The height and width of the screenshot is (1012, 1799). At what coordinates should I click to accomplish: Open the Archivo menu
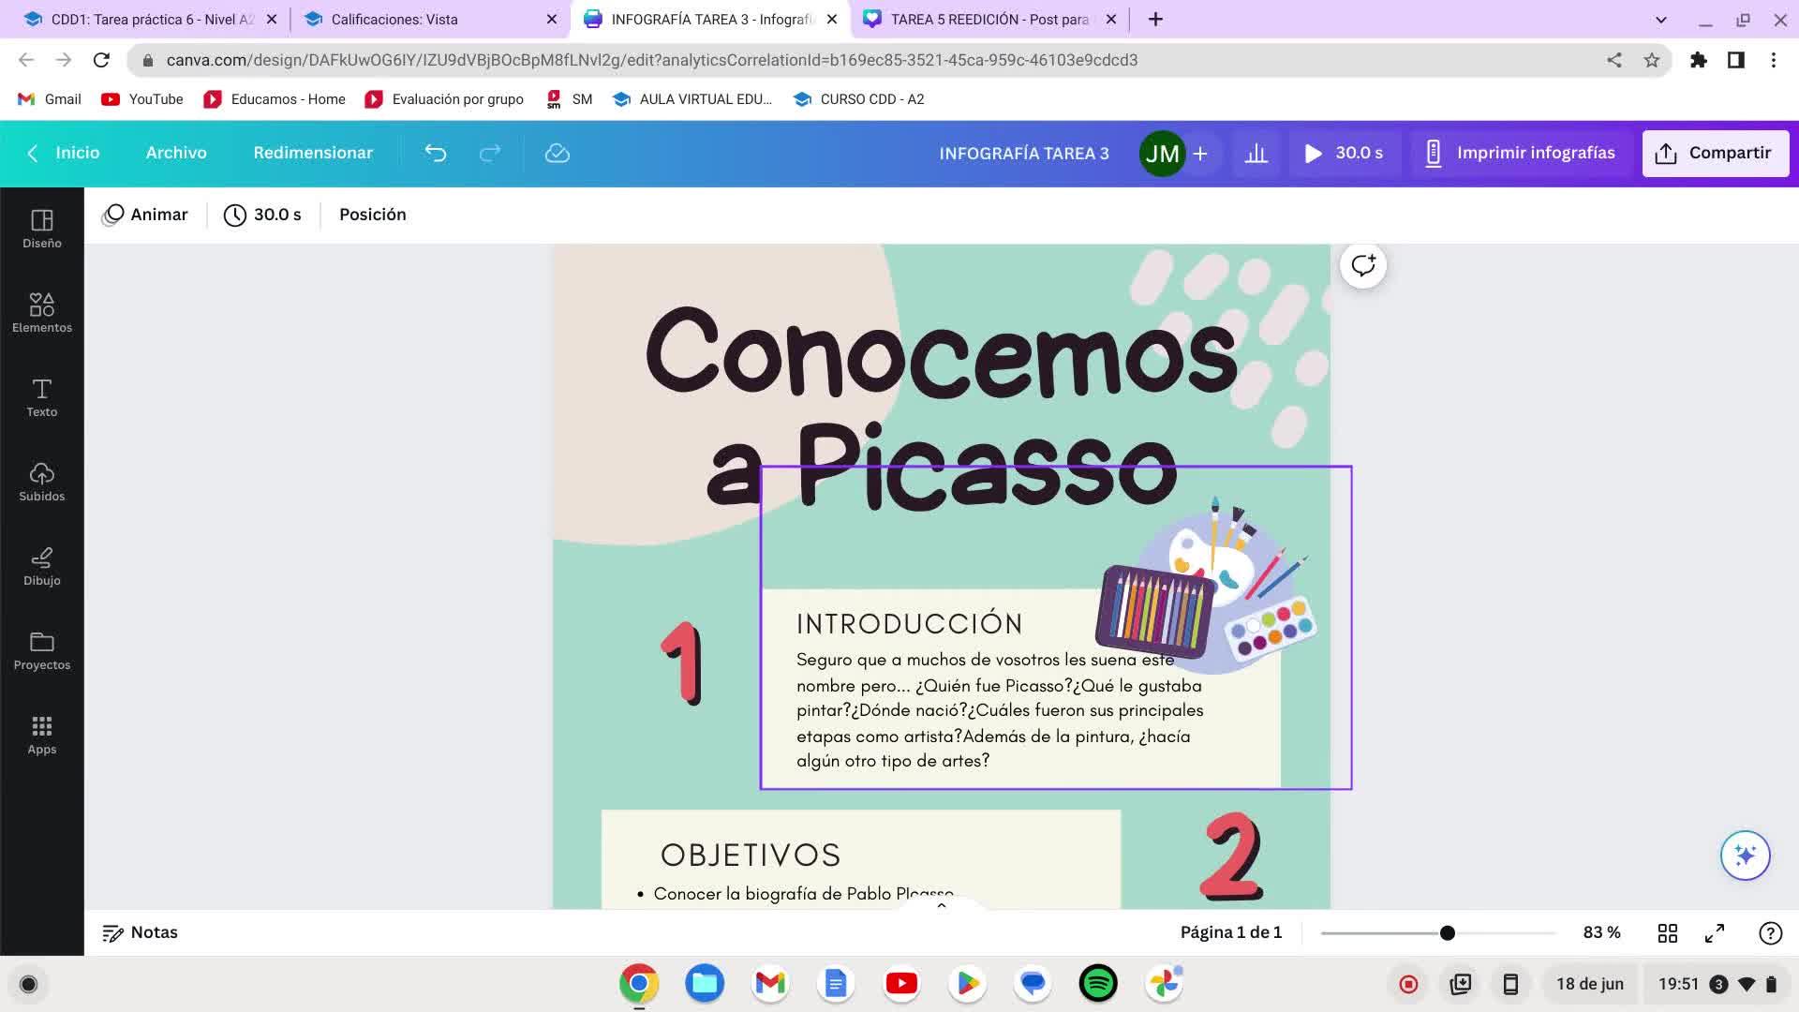pos(176,153)
